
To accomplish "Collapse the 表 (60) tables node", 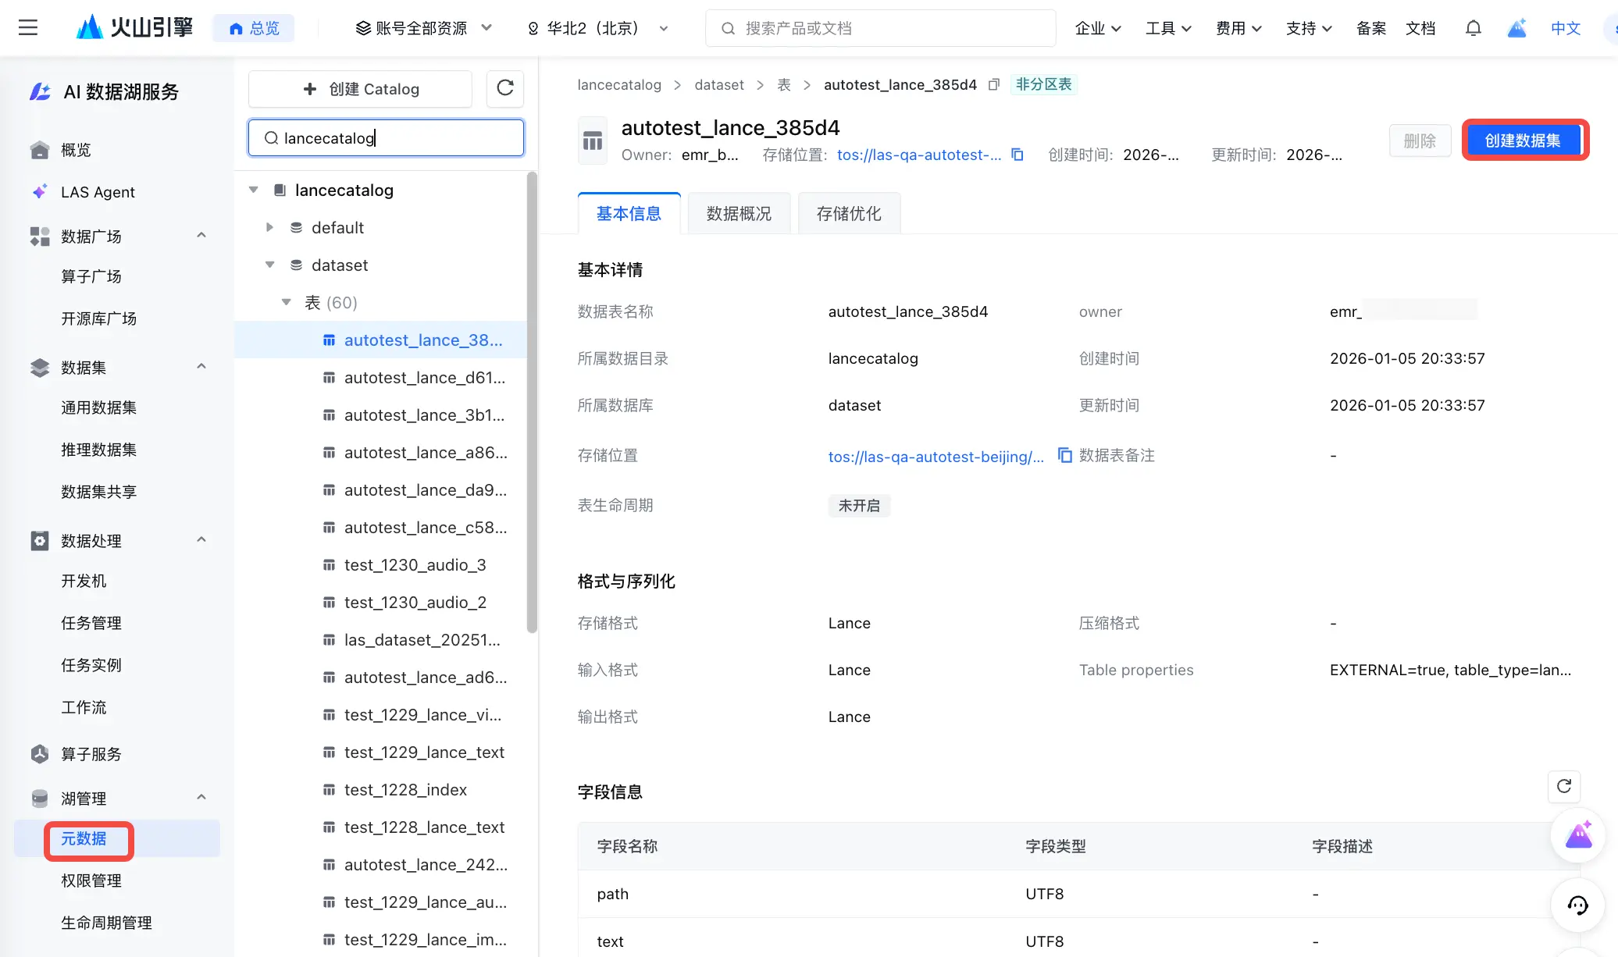I will [286, 303].
